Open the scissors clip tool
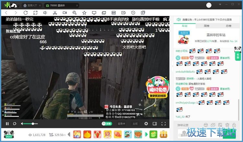Viewport: 243px width, 142px height. 55,13
